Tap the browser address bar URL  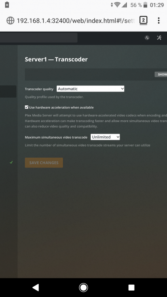click(75, 21)
